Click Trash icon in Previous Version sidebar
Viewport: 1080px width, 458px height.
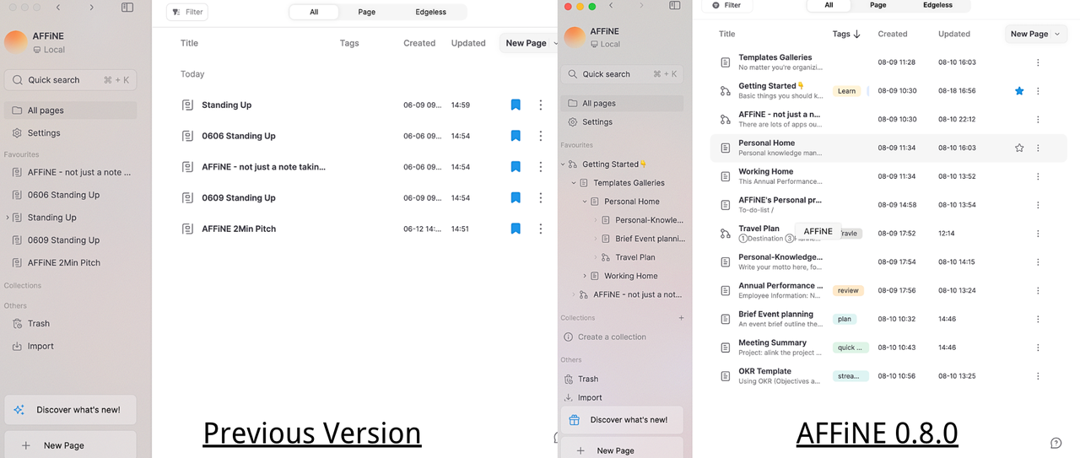click(18, 324)
